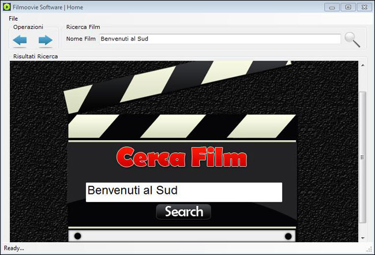Screen dimensions: 375x255
Task: Click the window resize grip in status bar
Action: [369, 249]
